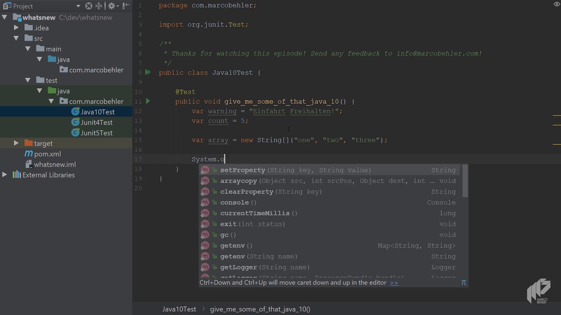Image resolution: width=561 pixels, height=315 pixels.
Task: Click the 'warning' variable on line 12
Action: click(222, 111)
